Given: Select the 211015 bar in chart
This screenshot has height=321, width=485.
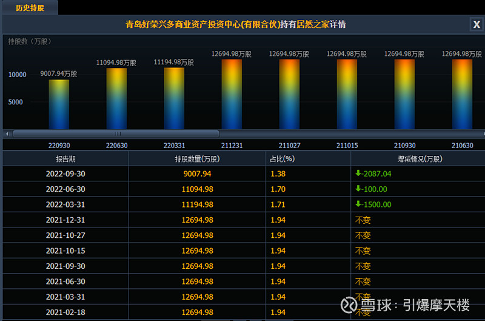Looking at the screenshot, I should [347, 95].
